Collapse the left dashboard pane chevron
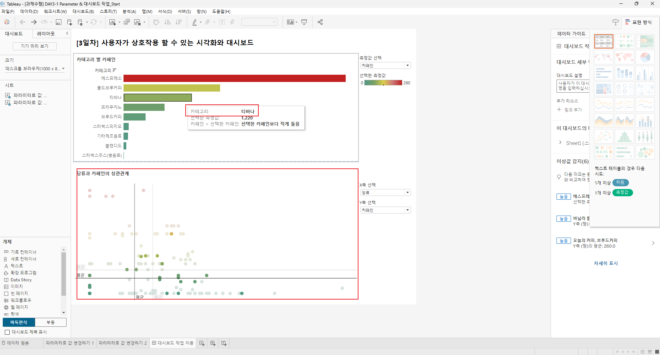Screen dimensions: 660x355 tap(67, 33)
